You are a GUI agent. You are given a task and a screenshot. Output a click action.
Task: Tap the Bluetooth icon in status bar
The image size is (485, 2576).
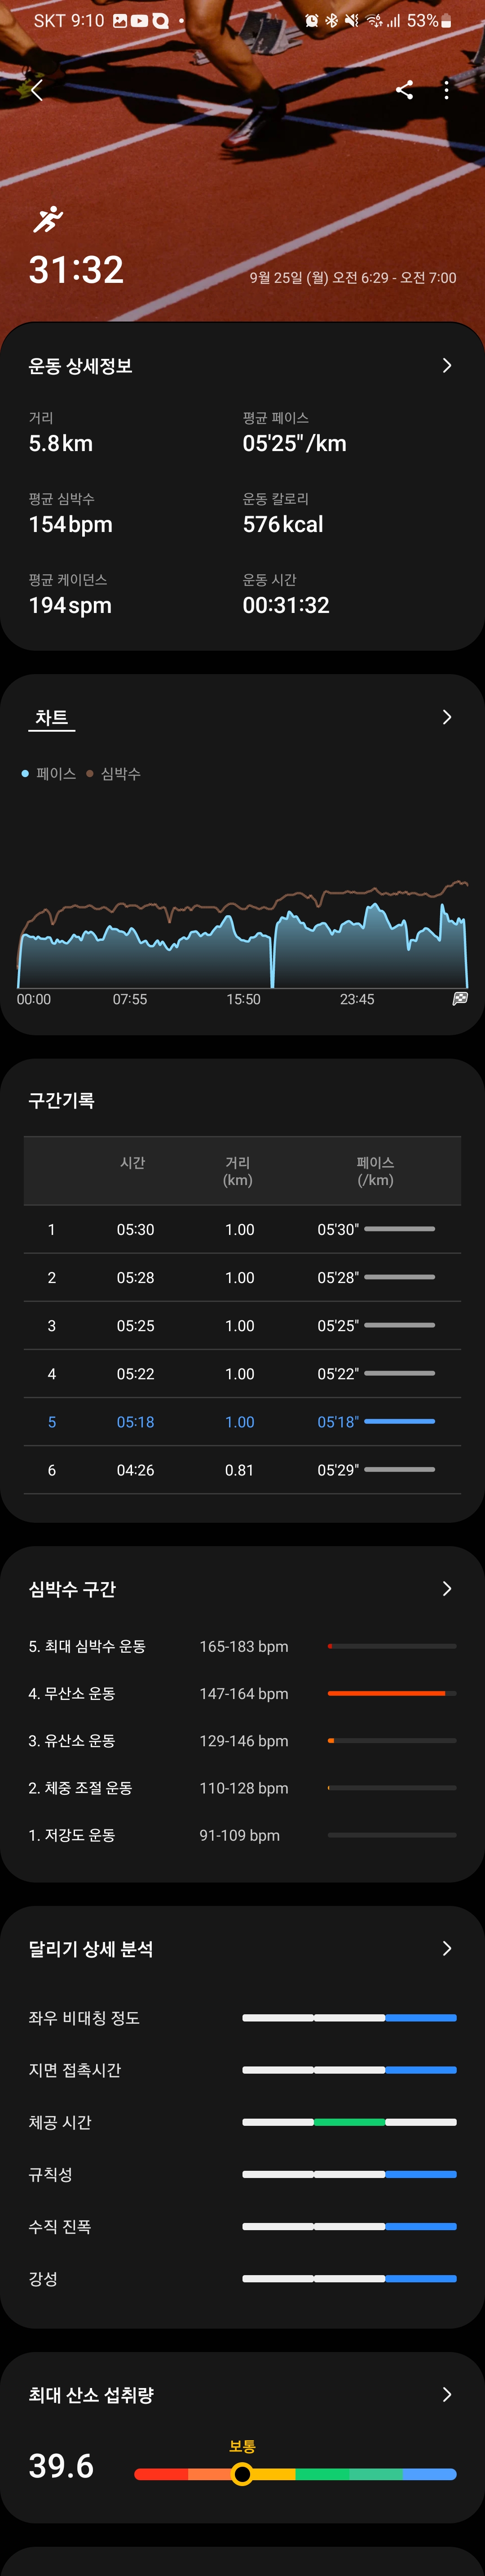331,21
